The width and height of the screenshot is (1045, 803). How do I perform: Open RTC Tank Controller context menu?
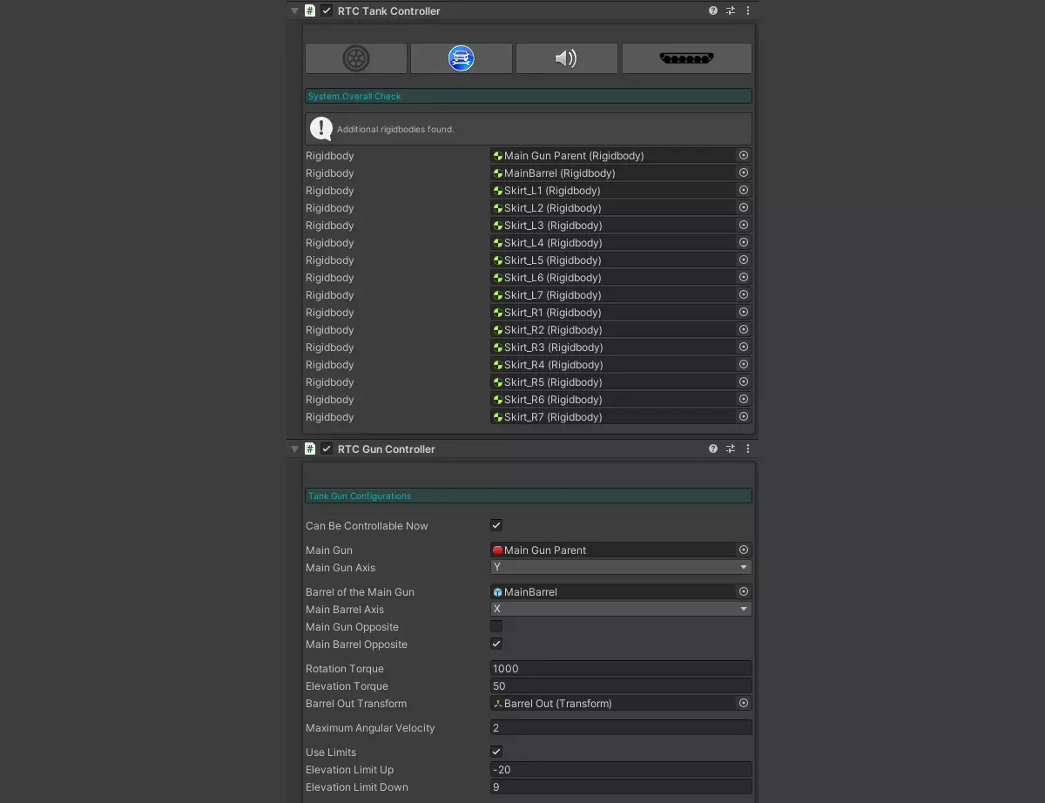click(747, 10)
